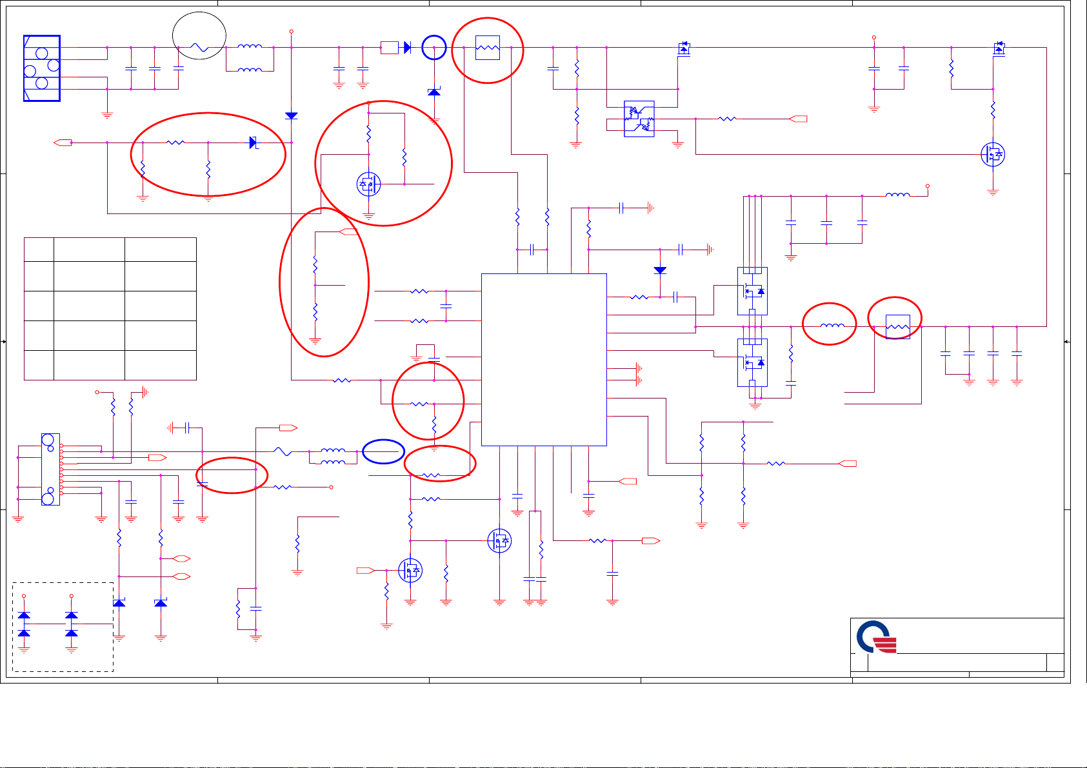The height and width of the screenshot is (768, 1087).
Task: Select the off-page port feeding the bottom MOSFET gate
Action: (x=366, y=570)
